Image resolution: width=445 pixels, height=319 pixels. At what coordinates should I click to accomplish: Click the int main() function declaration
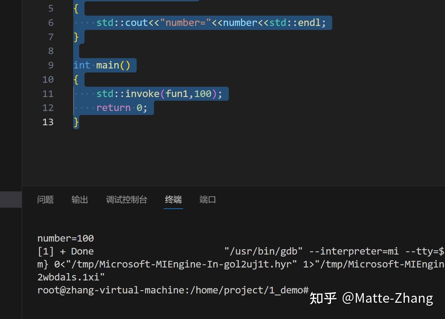pos(104,65)
